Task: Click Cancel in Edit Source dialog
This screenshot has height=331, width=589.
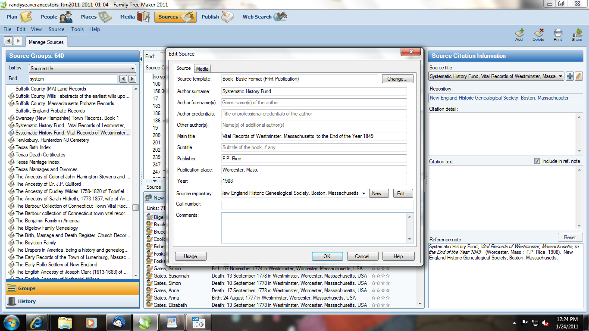Action: point(362,256)
